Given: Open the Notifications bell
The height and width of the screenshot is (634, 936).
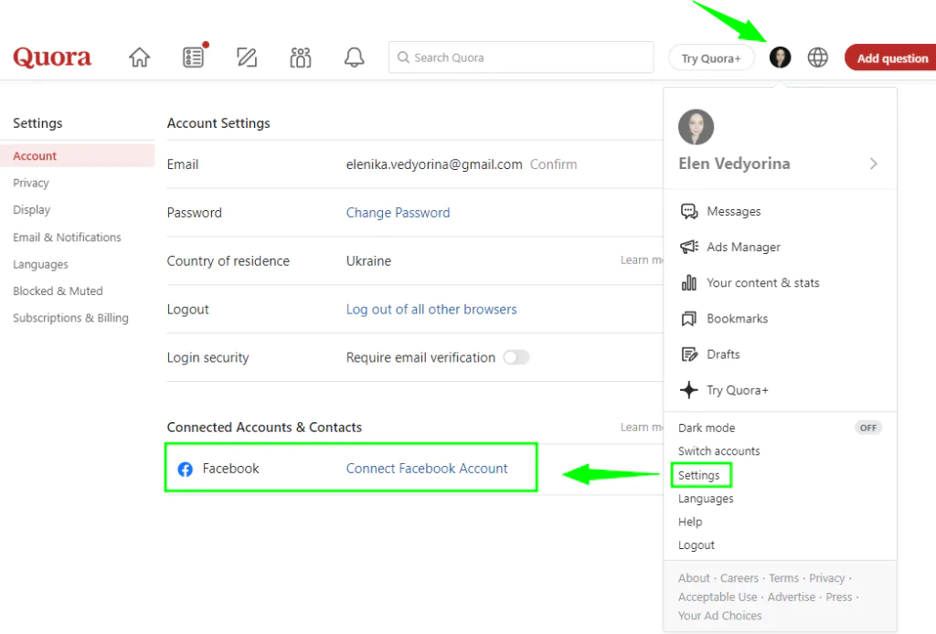Looking at the screenshot, I should pos(354,58).
